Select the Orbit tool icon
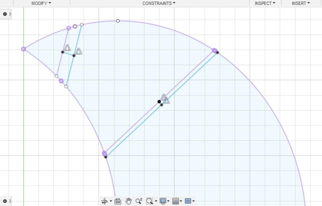The image size is (322, 206). pyautogui.click(x=104, y=201)
